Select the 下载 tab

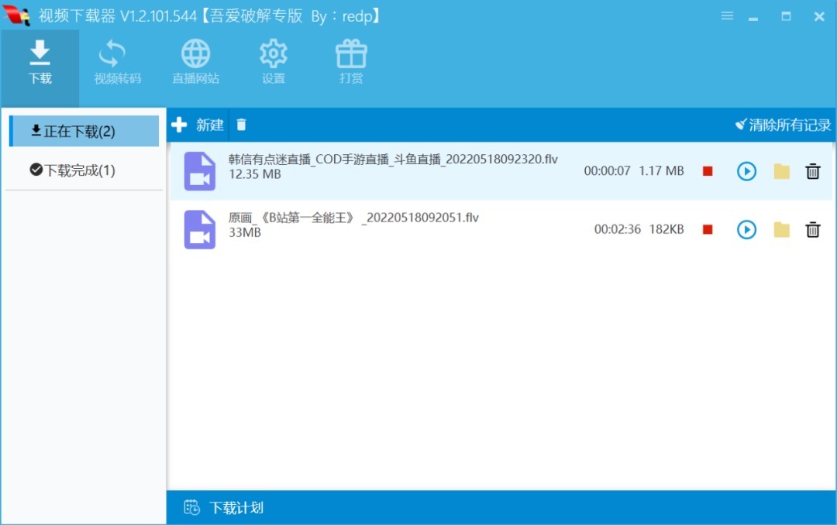point(40,63)
